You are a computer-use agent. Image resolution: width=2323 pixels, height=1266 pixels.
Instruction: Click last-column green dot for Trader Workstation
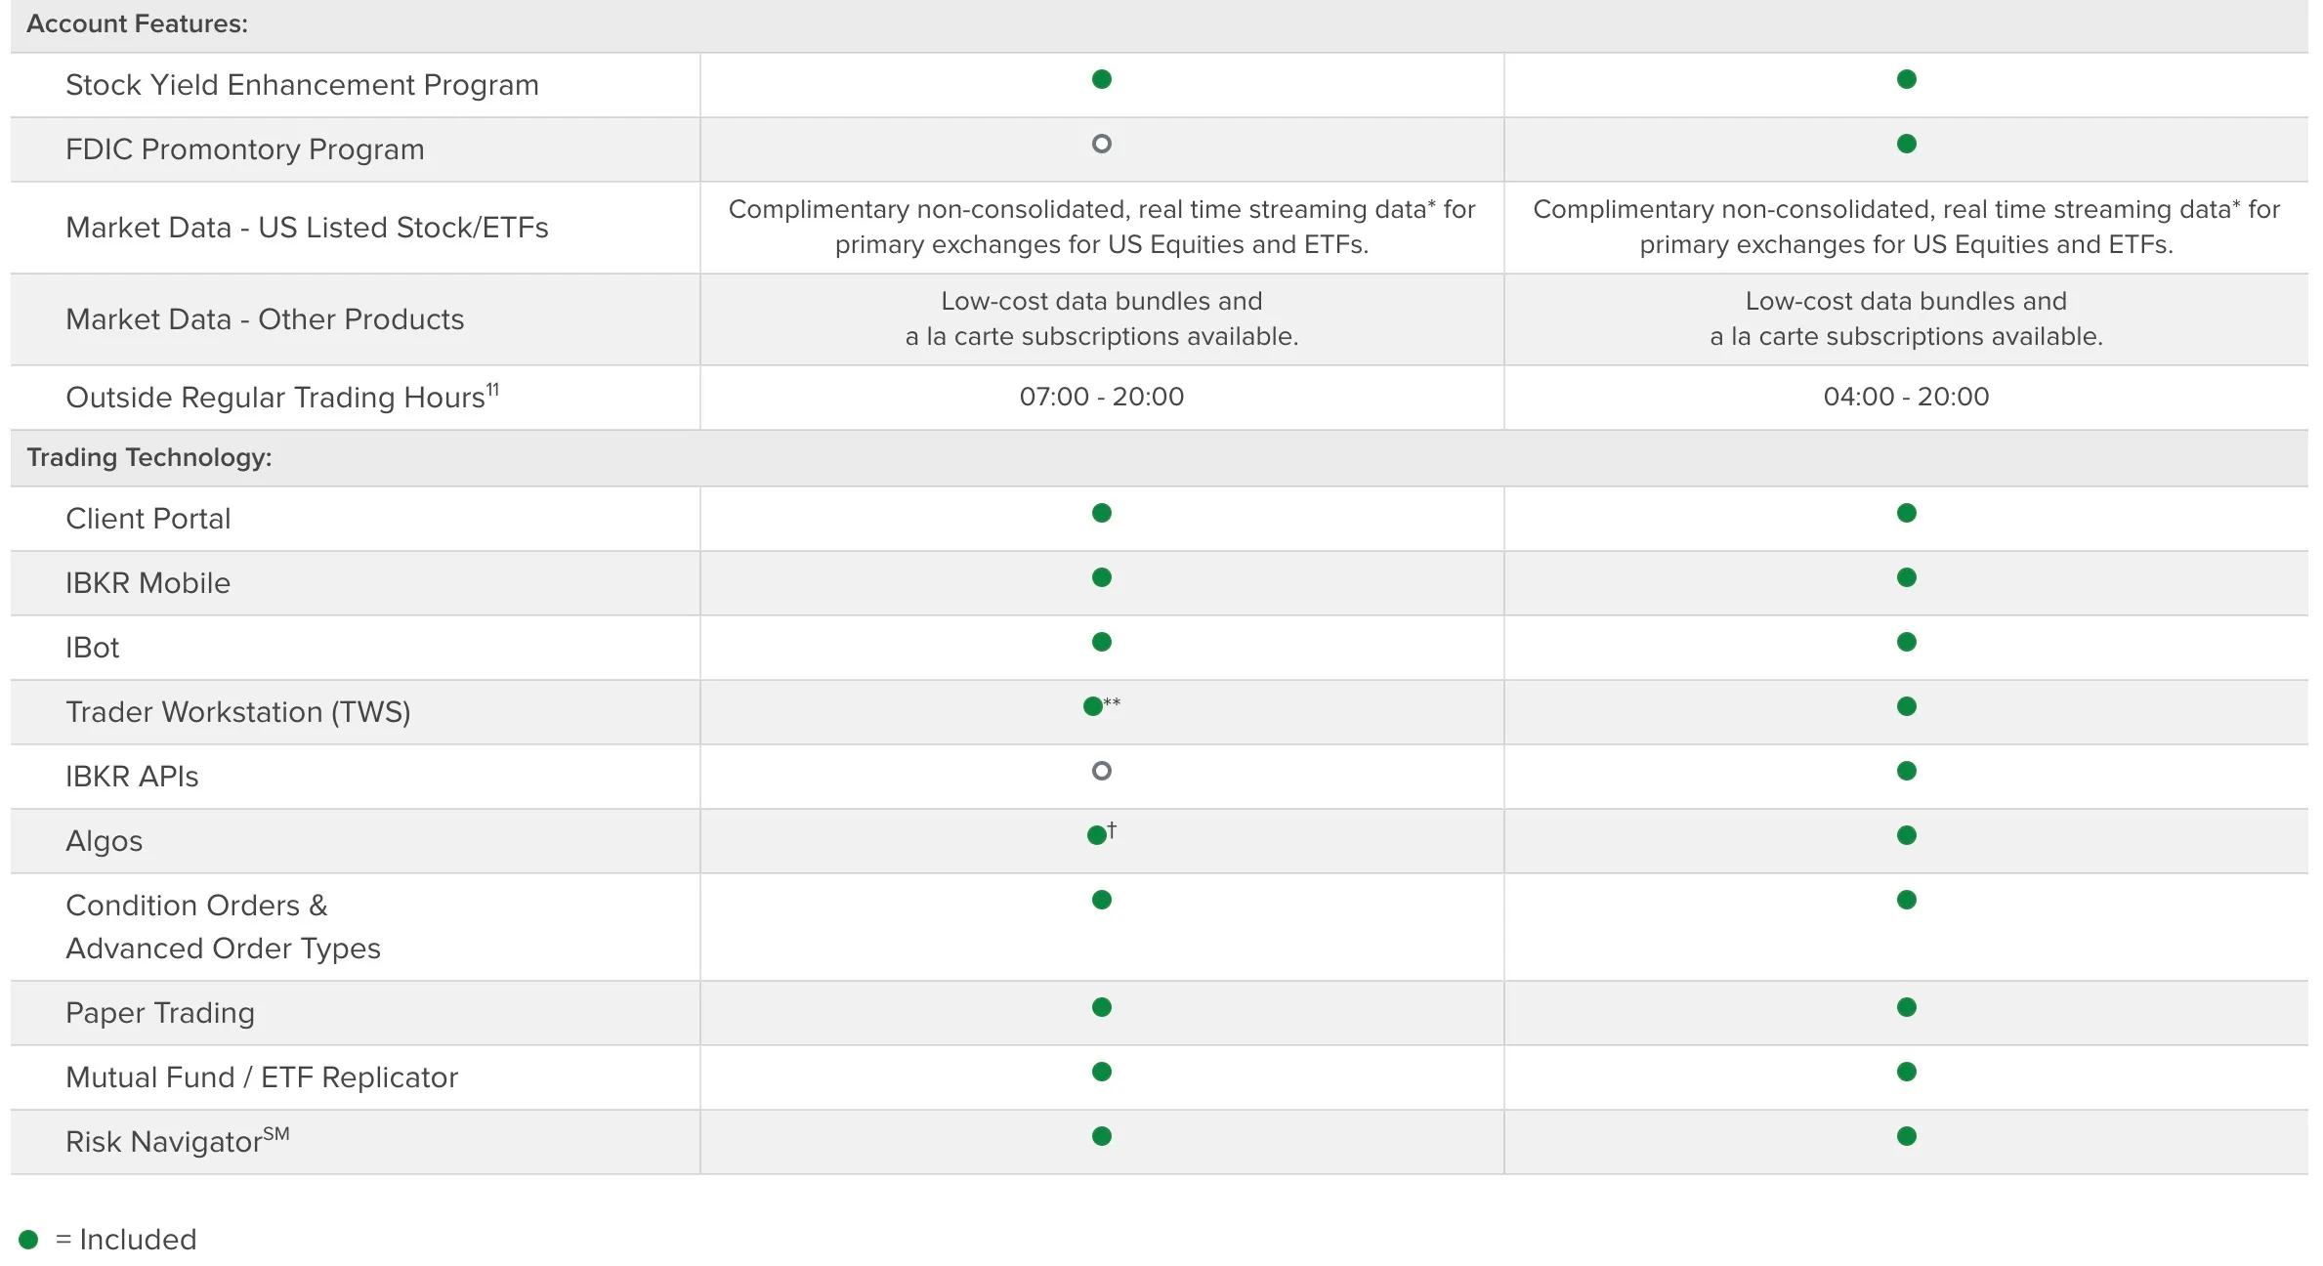1906,706
